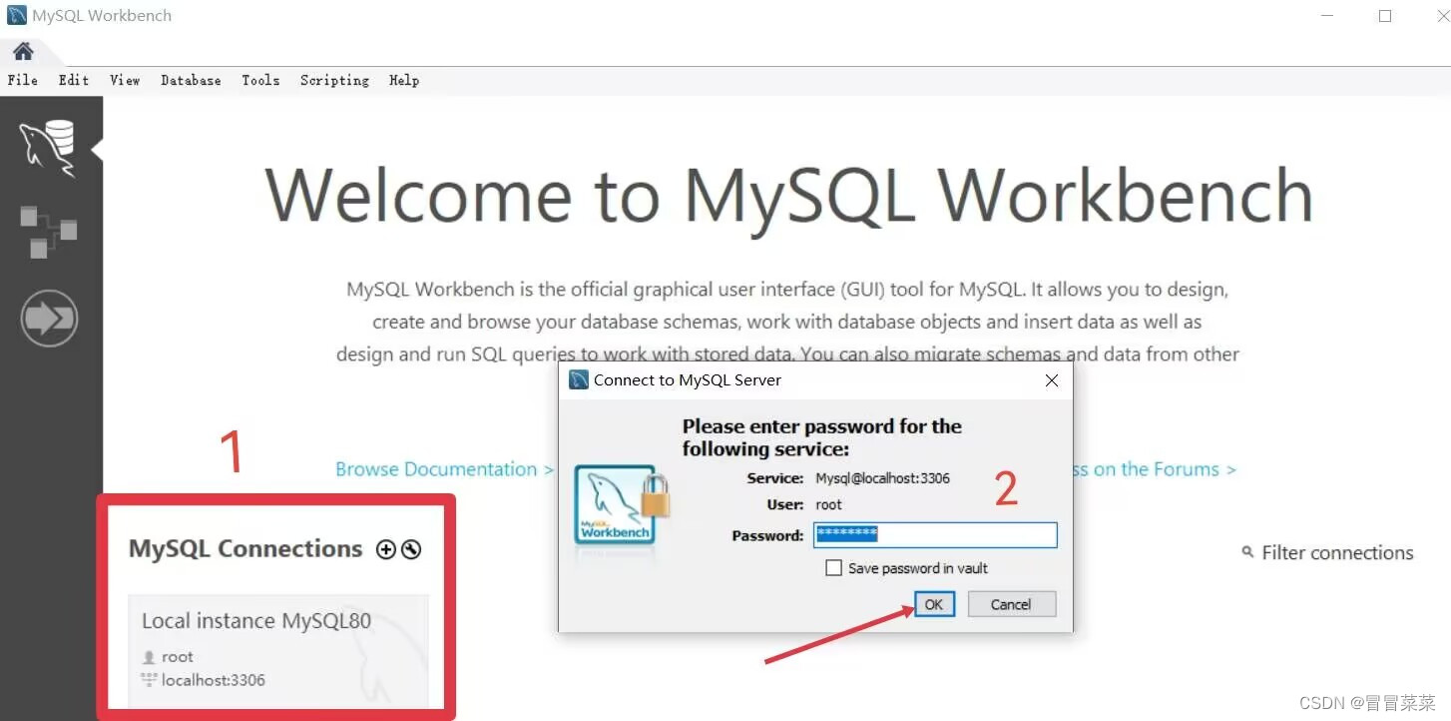Click the root user icon on connection tile
The height and width of the screenshot is (721, 1451).
coord(150,657)
